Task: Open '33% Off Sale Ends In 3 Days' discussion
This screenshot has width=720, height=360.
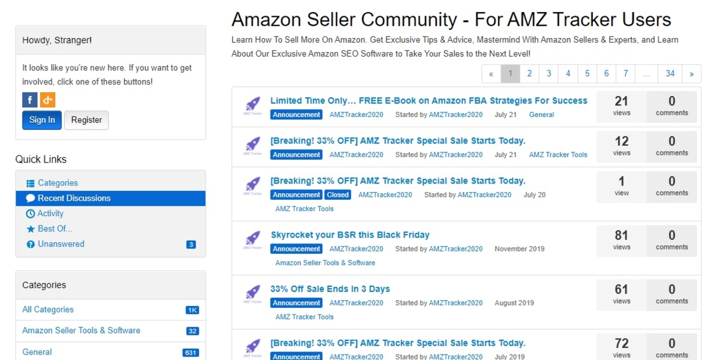Action: (330, 289)
